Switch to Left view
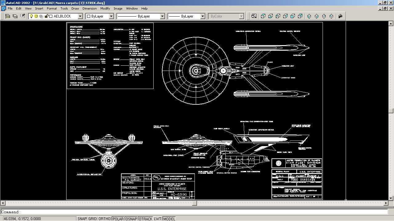Viewport: 394px width, 221px height. (x=278, y=16)
